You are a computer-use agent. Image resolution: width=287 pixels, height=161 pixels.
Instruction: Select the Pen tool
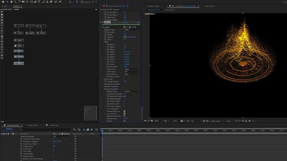click(x=35, y=2)
